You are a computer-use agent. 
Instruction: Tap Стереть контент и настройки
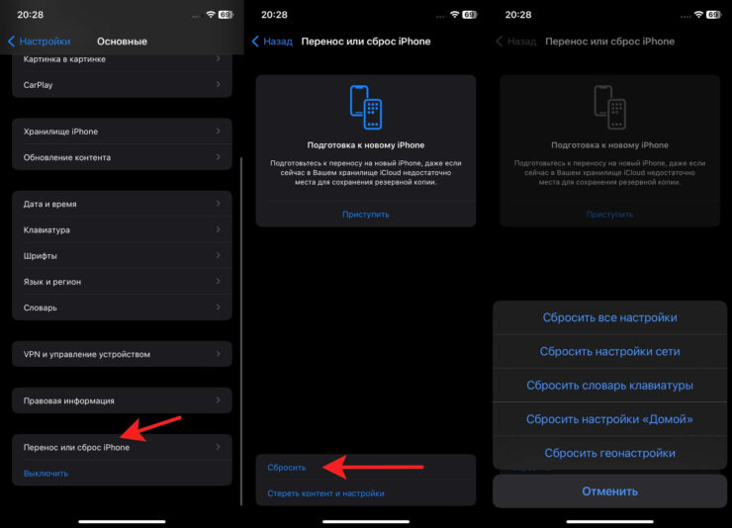[x=325, y=492]
